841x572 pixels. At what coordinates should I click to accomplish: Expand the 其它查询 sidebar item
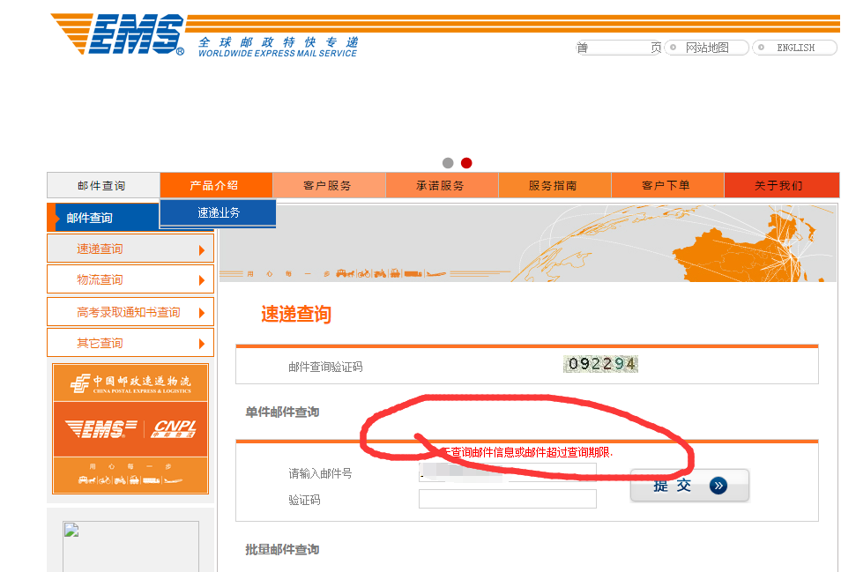tap(130, 343)
